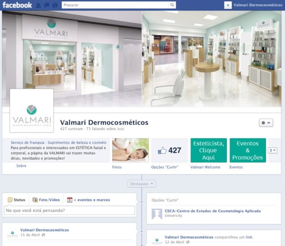Click the Foto/Vídeo camera icon

pos(35,200)
